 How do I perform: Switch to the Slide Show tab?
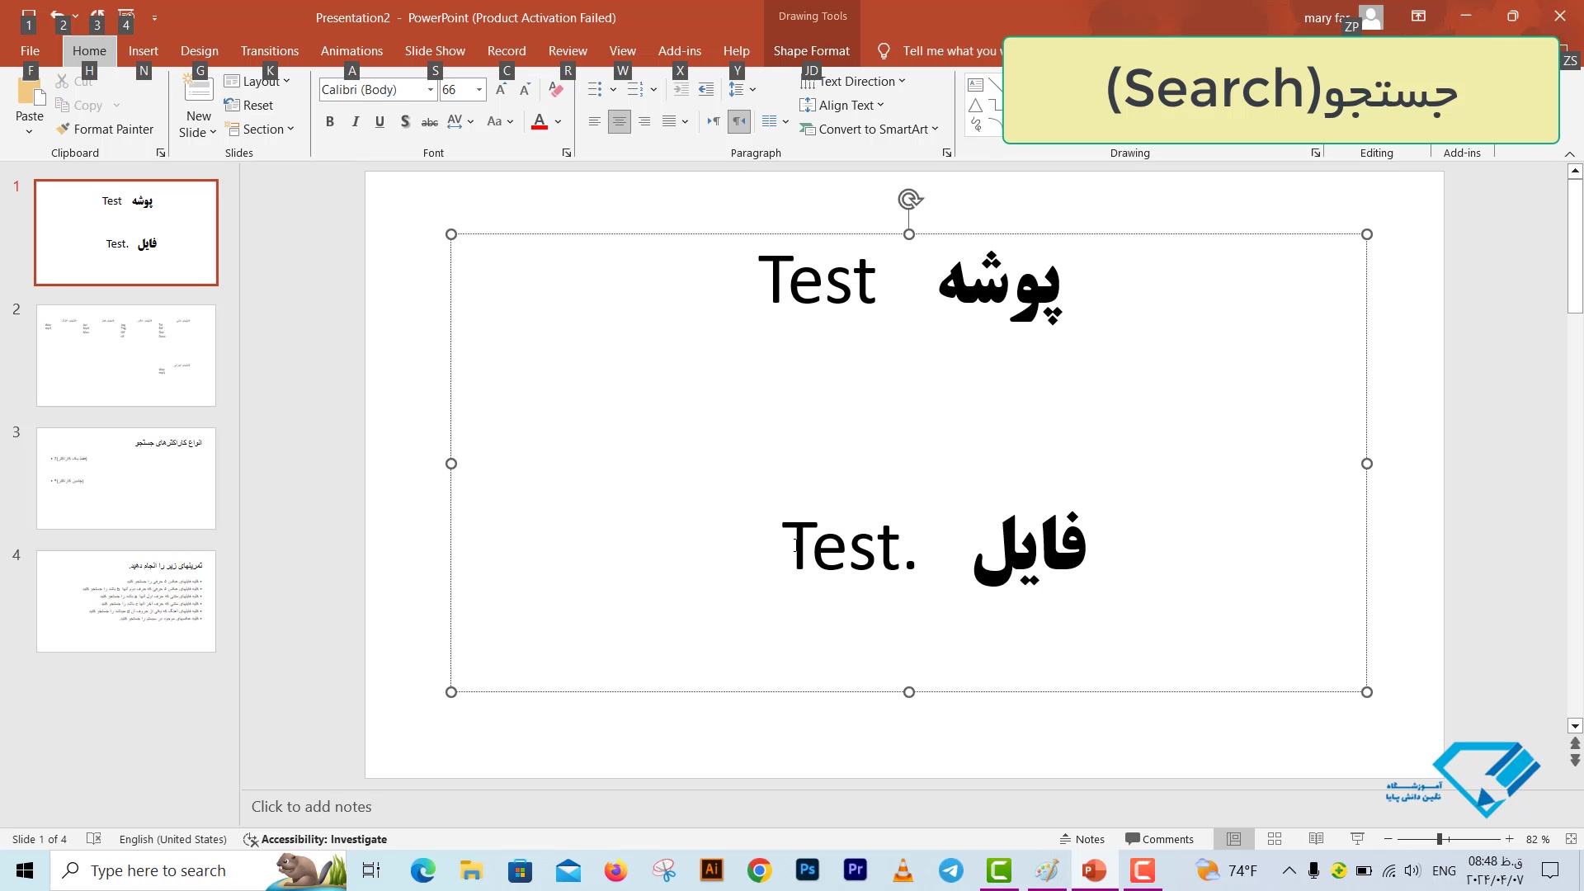tap(435, 51)
